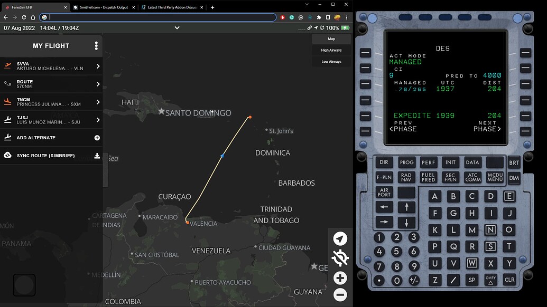Zoom in on the map with plus icon
Viewport: 547px width, 307px height.
(340, 277)
